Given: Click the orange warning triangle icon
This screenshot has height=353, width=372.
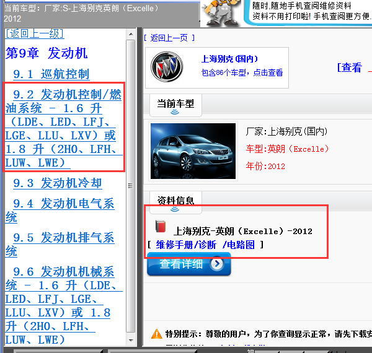Looking at the screenshot, I should click(x=157, y=334).
